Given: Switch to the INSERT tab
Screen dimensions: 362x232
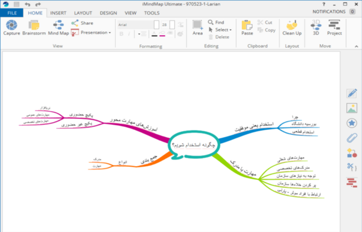Looking at the screenshot, I should (58, 13).
